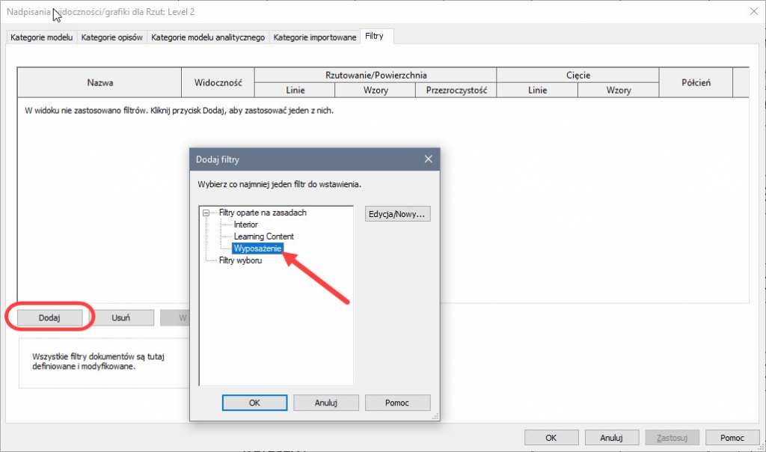This screenshot has height=452, width=766.
Task: Confirm Dodaj filtry dialog with OK
Action: point(254,403)
